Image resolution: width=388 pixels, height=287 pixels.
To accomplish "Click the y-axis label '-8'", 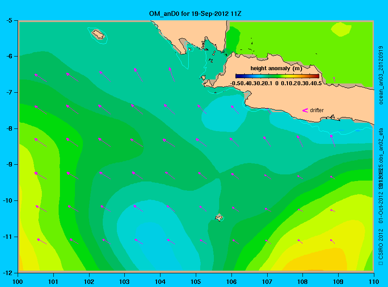I will tap(9, 128).
